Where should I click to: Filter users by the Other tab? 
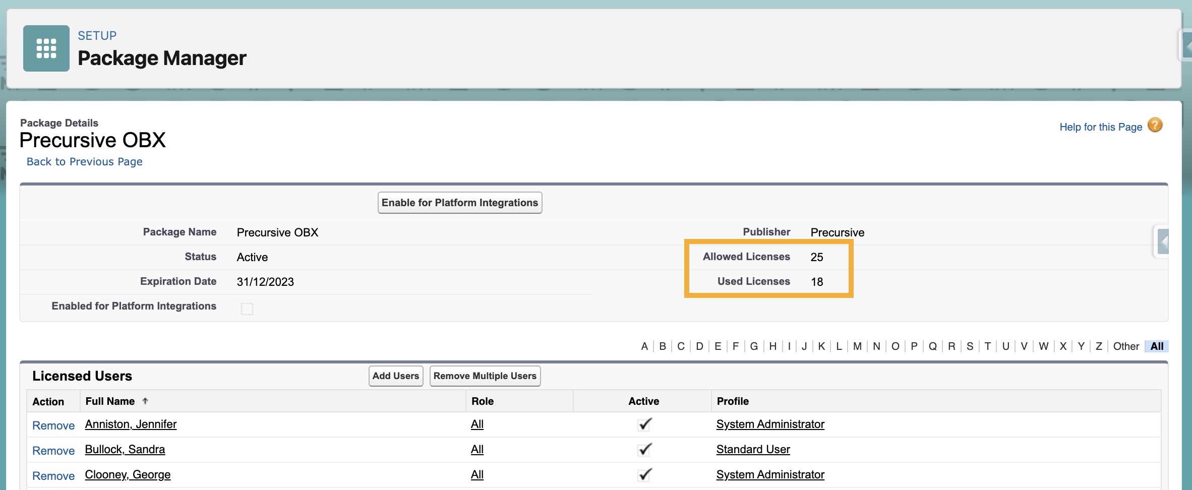tap(1126, 346)
